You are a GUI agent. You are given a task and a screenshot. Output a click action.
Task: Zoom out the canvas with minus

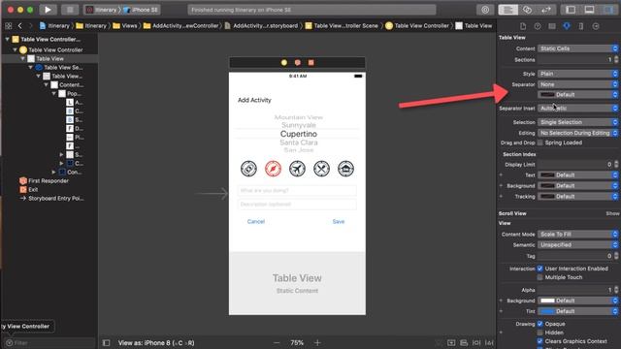(x=277, y=342)
